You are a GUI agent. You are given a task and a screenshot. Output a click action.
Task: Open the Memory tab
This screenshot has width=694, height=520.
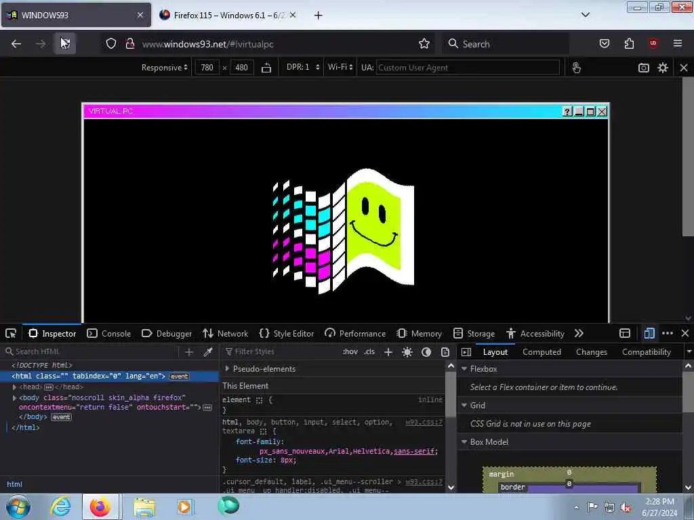point(419,333)
